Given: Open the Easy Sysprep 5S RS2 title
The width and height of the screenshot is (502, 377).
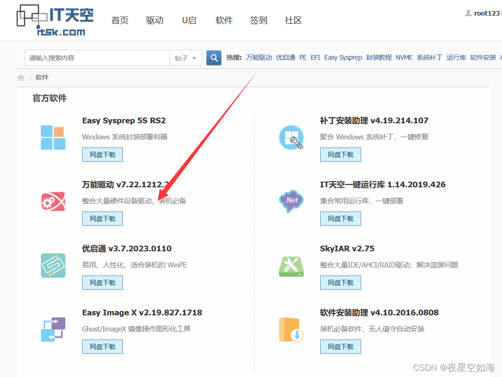Looking at the screenshot, I should (x=124, y=120).
